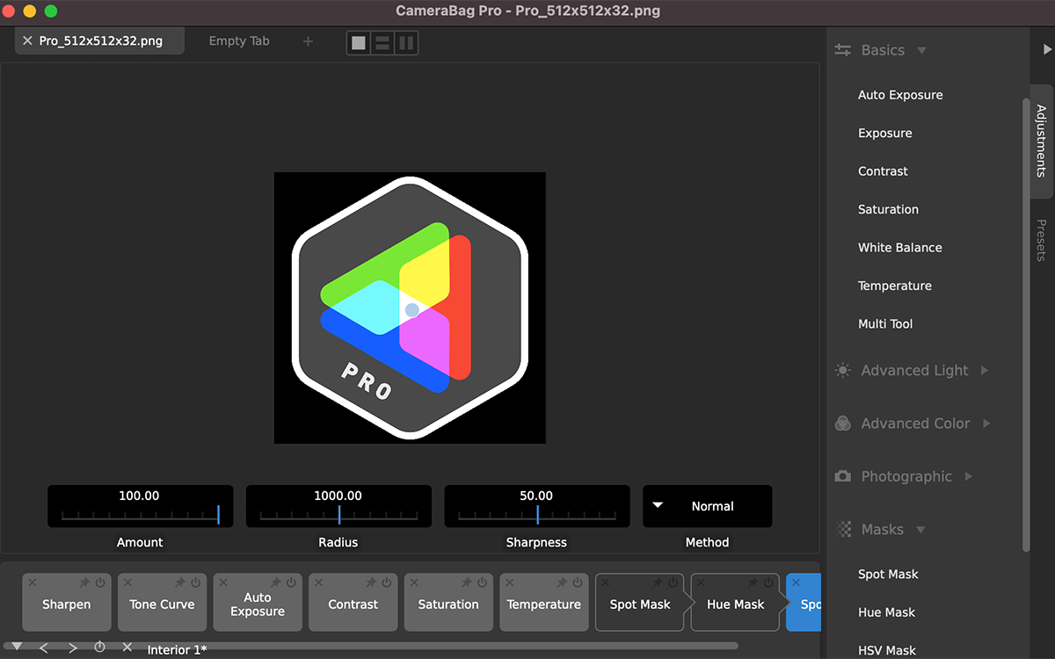Image resolution: width=1055 pixels, height=659 pixels.
Task: Select the Spot Mask tile in tray
Action: [640, 603]
